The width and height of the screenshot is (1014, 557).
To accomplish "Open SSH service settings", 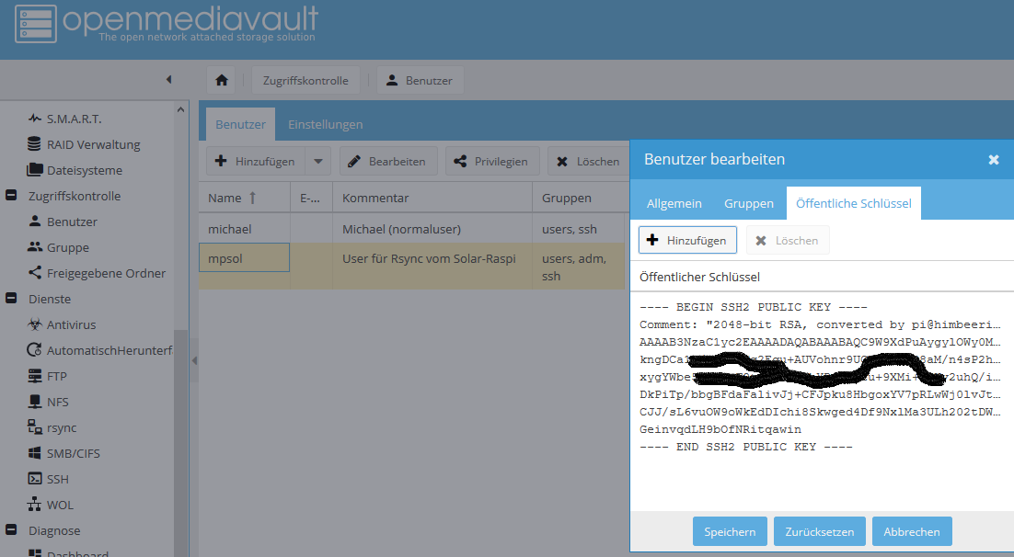I will point(57,479).
